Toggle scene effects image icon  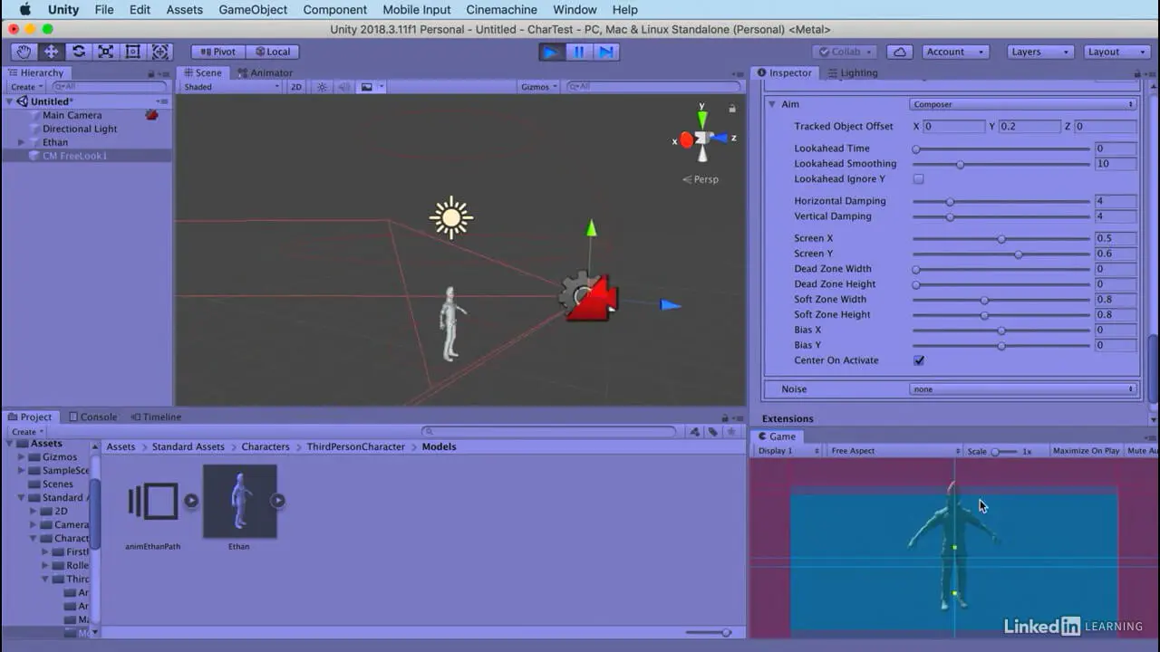[367, 87]
